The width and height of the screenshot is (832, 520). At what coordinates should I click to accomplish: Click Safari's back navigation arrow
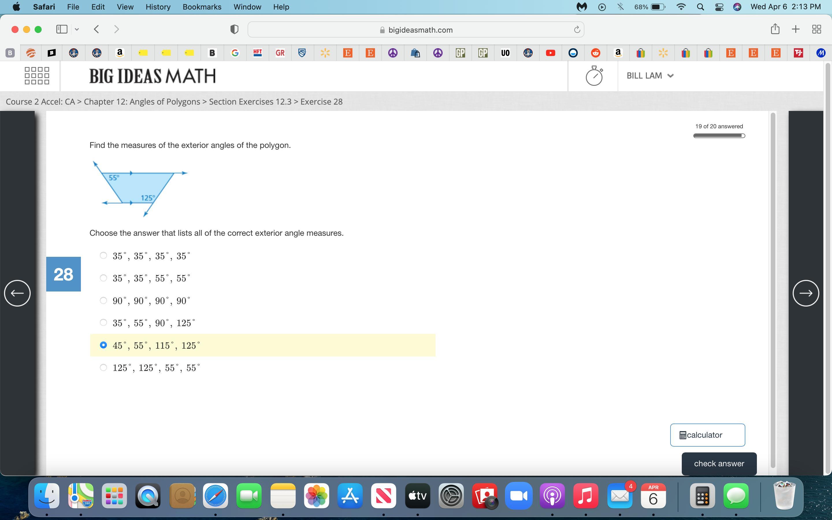tap(96, 29)
